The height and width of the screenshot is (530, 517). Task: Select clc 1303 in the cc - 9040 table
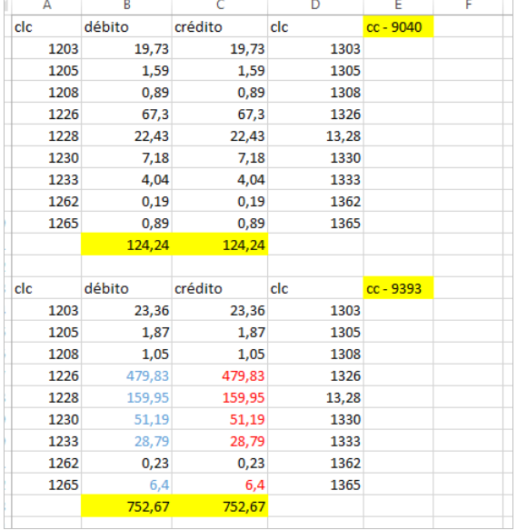tap(315, 49)
